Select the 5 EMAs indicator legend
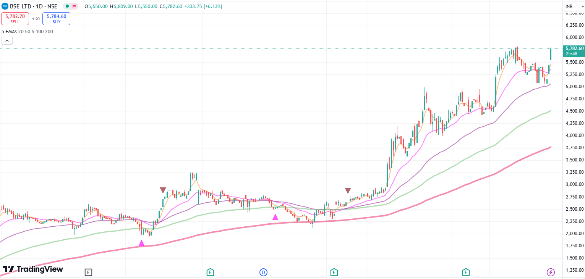585x279 pixels. click(9, 31)
